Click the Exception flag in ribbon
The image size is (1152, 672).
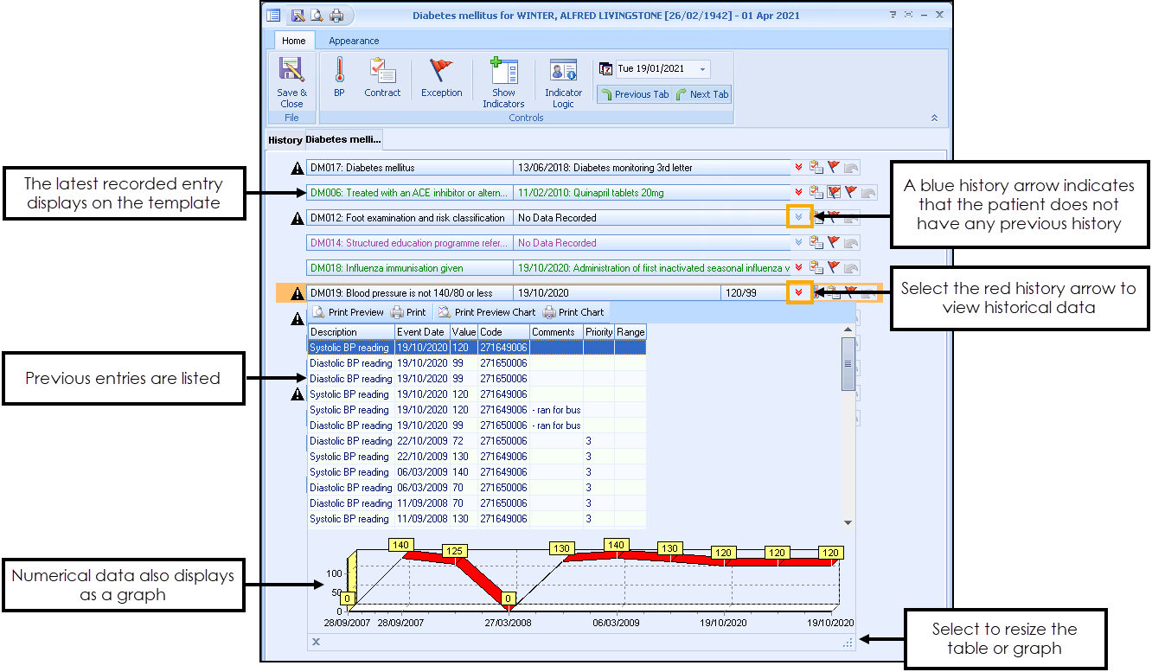point(442,78)
